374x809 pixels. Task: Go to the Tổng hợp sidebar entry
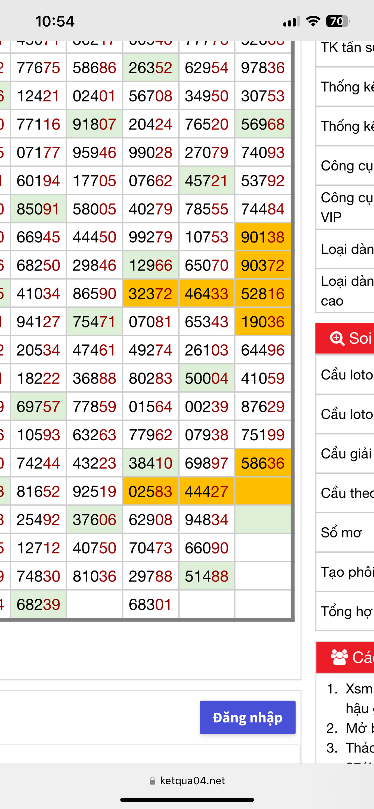point(345,611)
